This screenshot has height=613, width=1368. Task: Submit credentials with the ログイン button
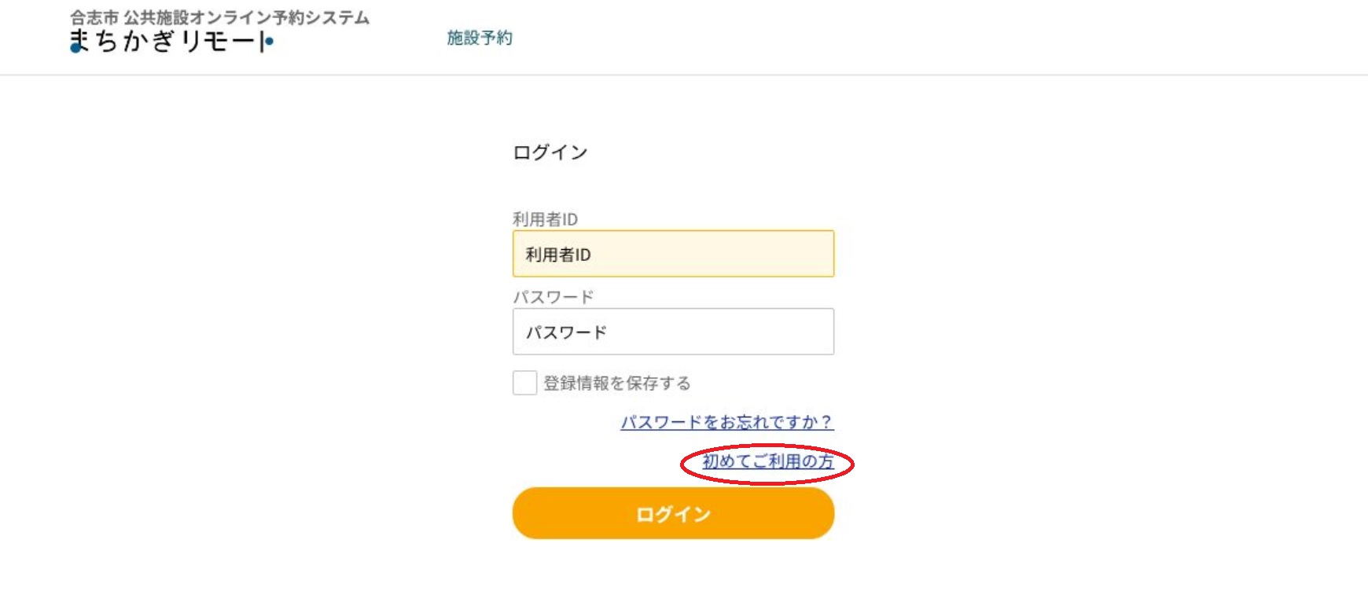(673, 515)
